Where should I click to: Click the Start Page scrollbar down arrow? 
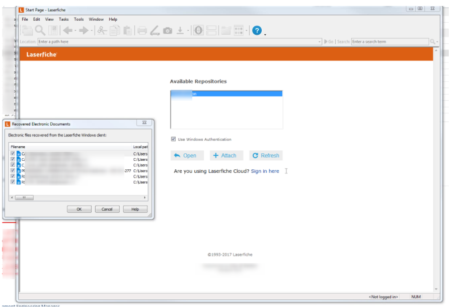[x=436, y=289]
